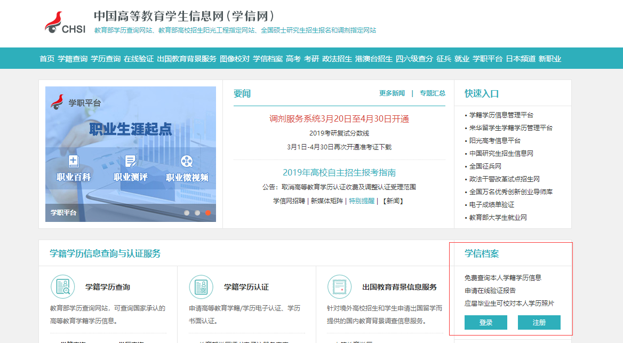Screen dimensions: 623x343
Task: Open 调剂服务系统 headline news
Action: click(x=339, y=119)
